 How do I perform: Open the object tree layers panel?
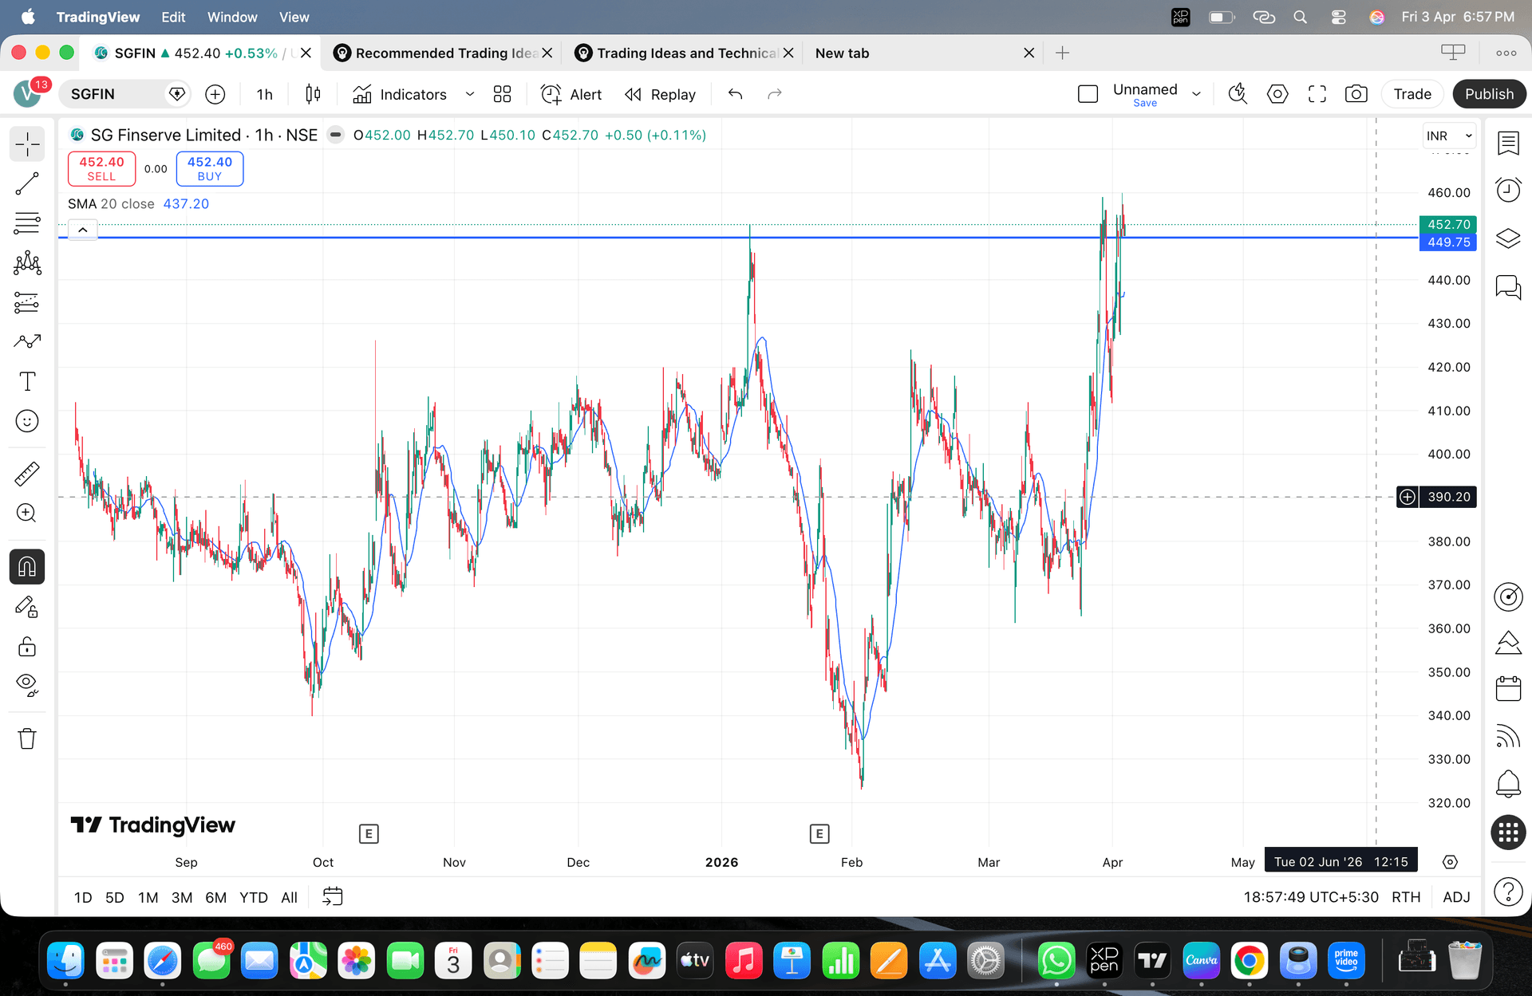click(x=1508, y=238)
